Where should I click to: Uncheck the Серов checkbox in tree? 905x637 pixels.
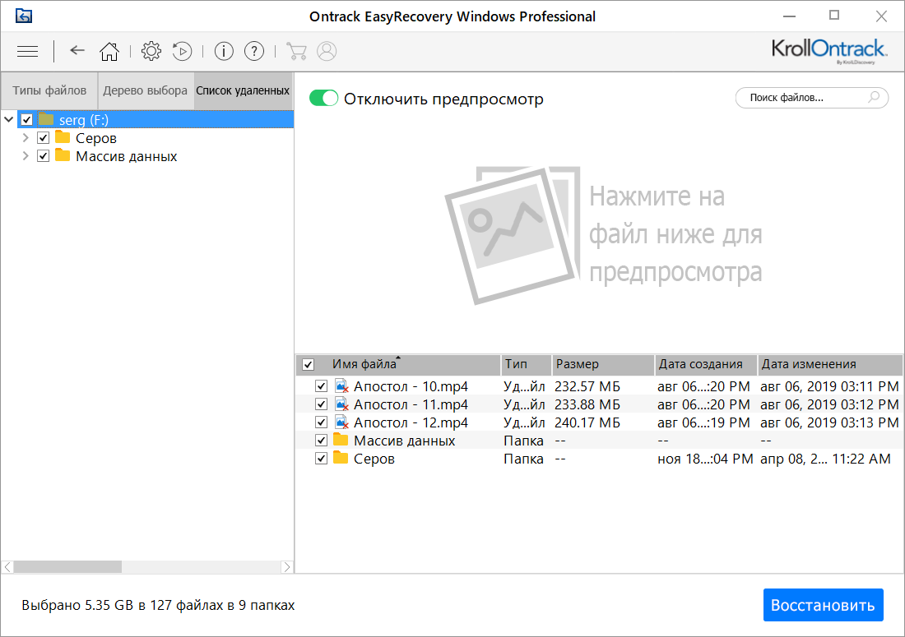point(44,138)
